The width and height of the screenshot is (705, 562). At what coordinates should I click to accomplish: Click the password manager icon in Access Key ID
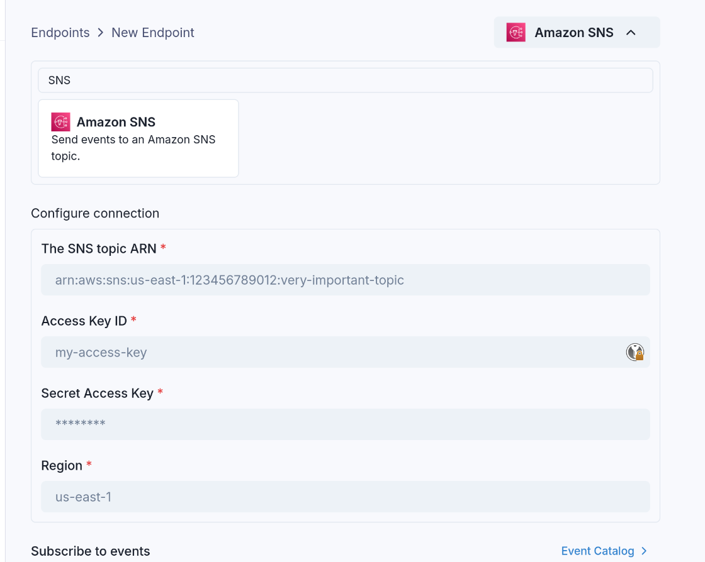point(634,352)
